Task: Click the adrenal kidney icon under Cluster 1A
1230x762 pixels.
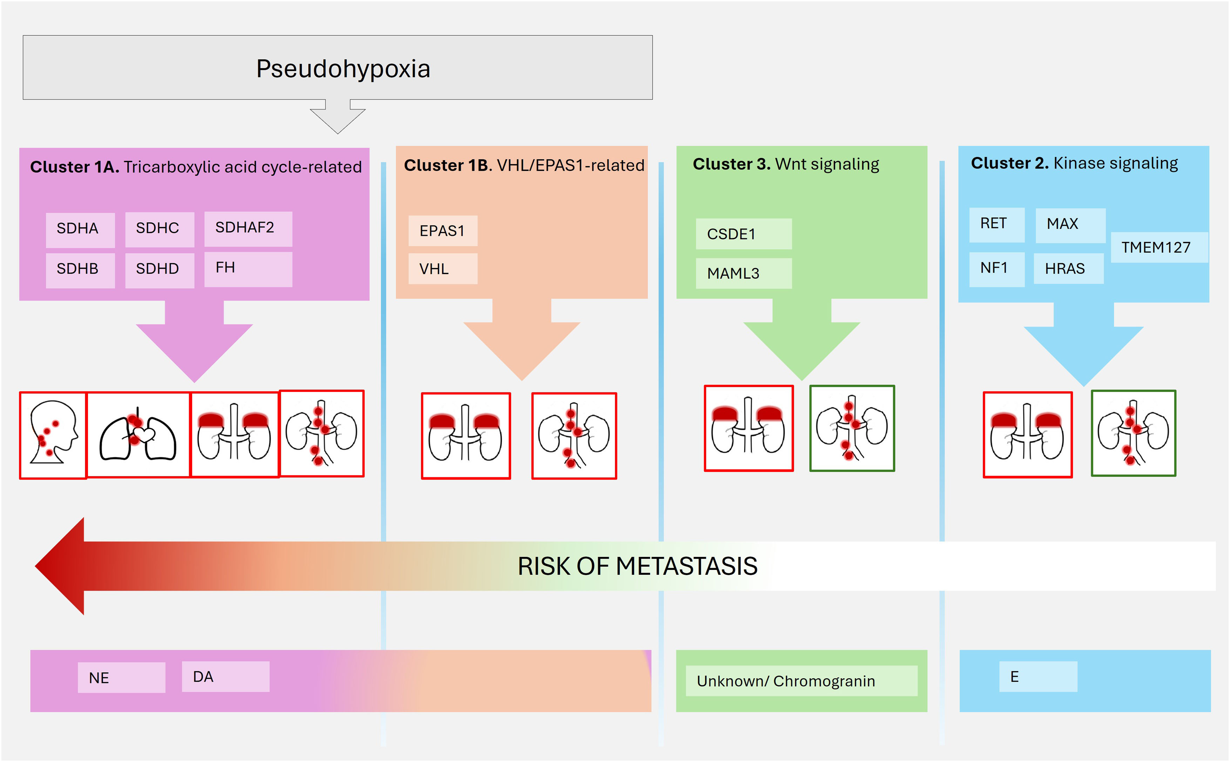Action: pos(235,434)
